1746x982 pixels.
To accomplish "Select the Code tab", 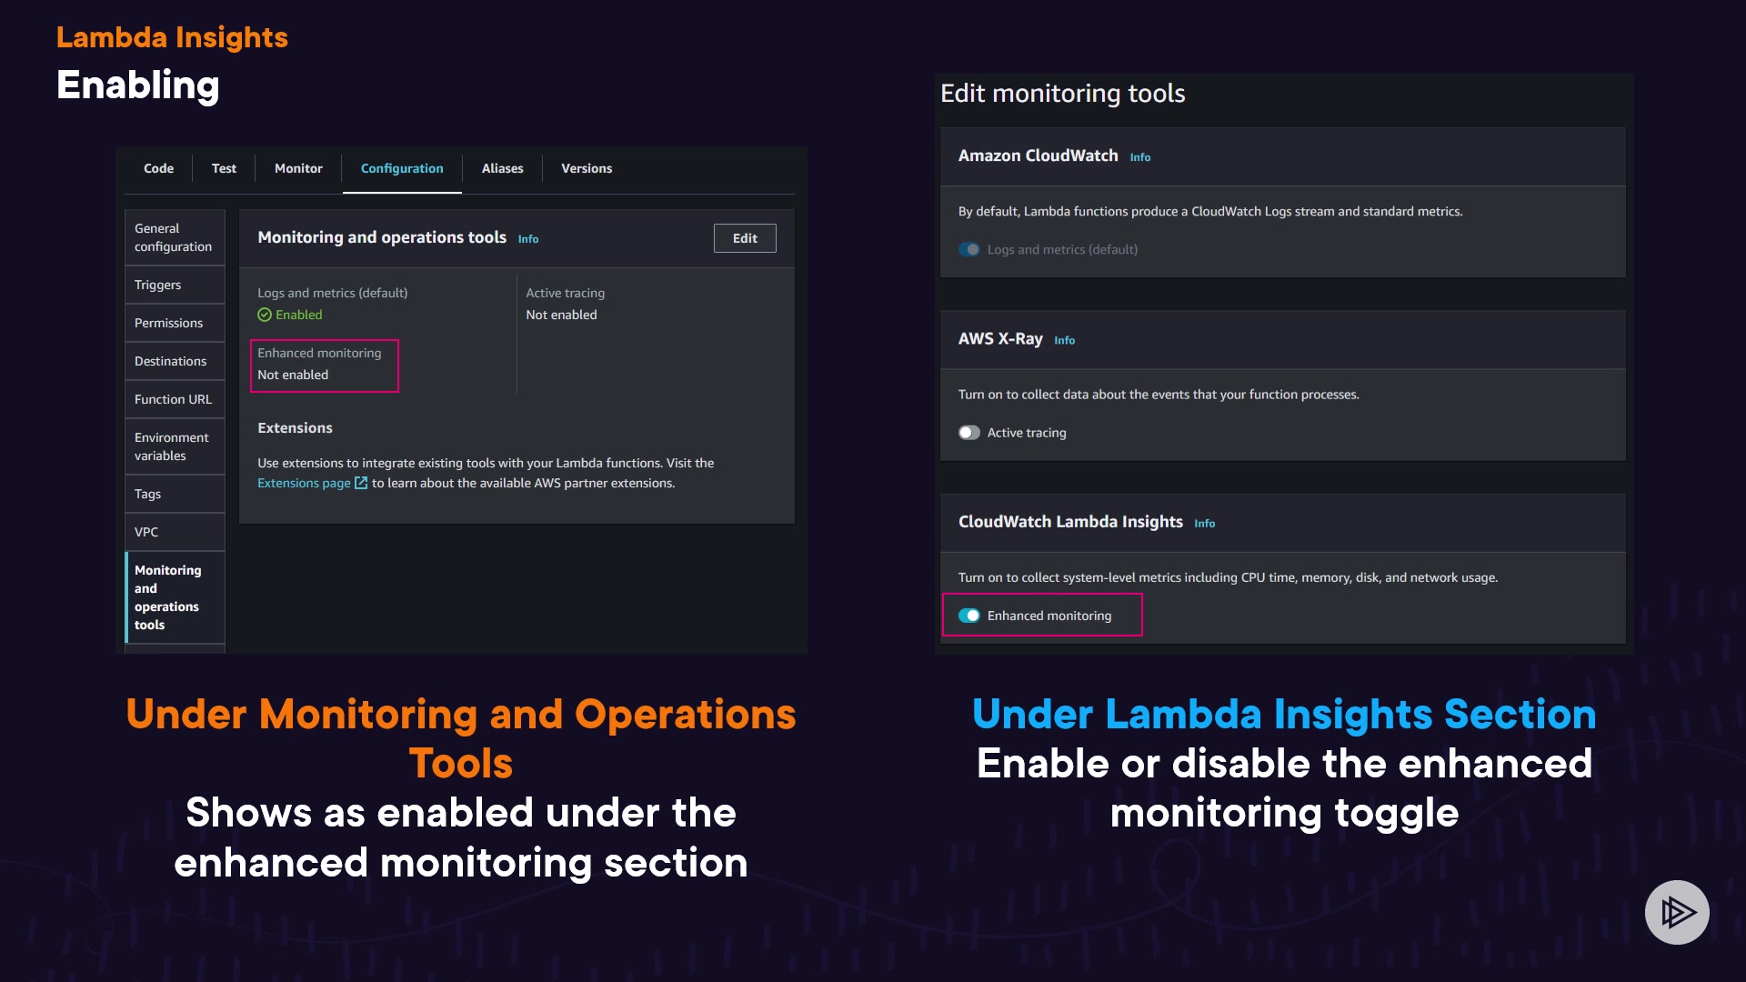I will [x=158, y=168].
